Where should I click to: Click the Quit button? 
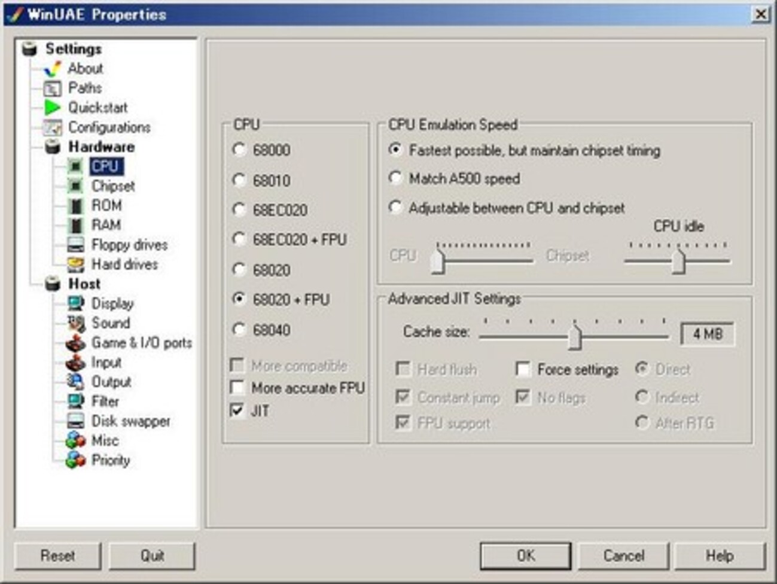152,556
